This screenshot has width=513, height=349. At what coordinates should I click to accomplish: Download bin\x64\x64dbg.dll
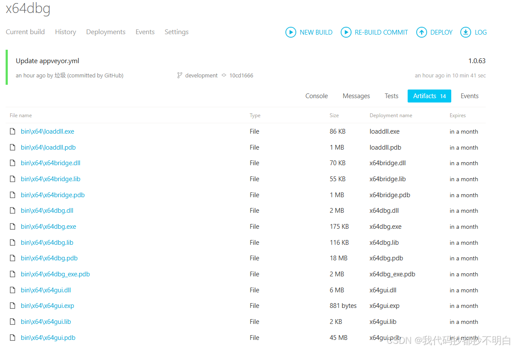(47, 210)
